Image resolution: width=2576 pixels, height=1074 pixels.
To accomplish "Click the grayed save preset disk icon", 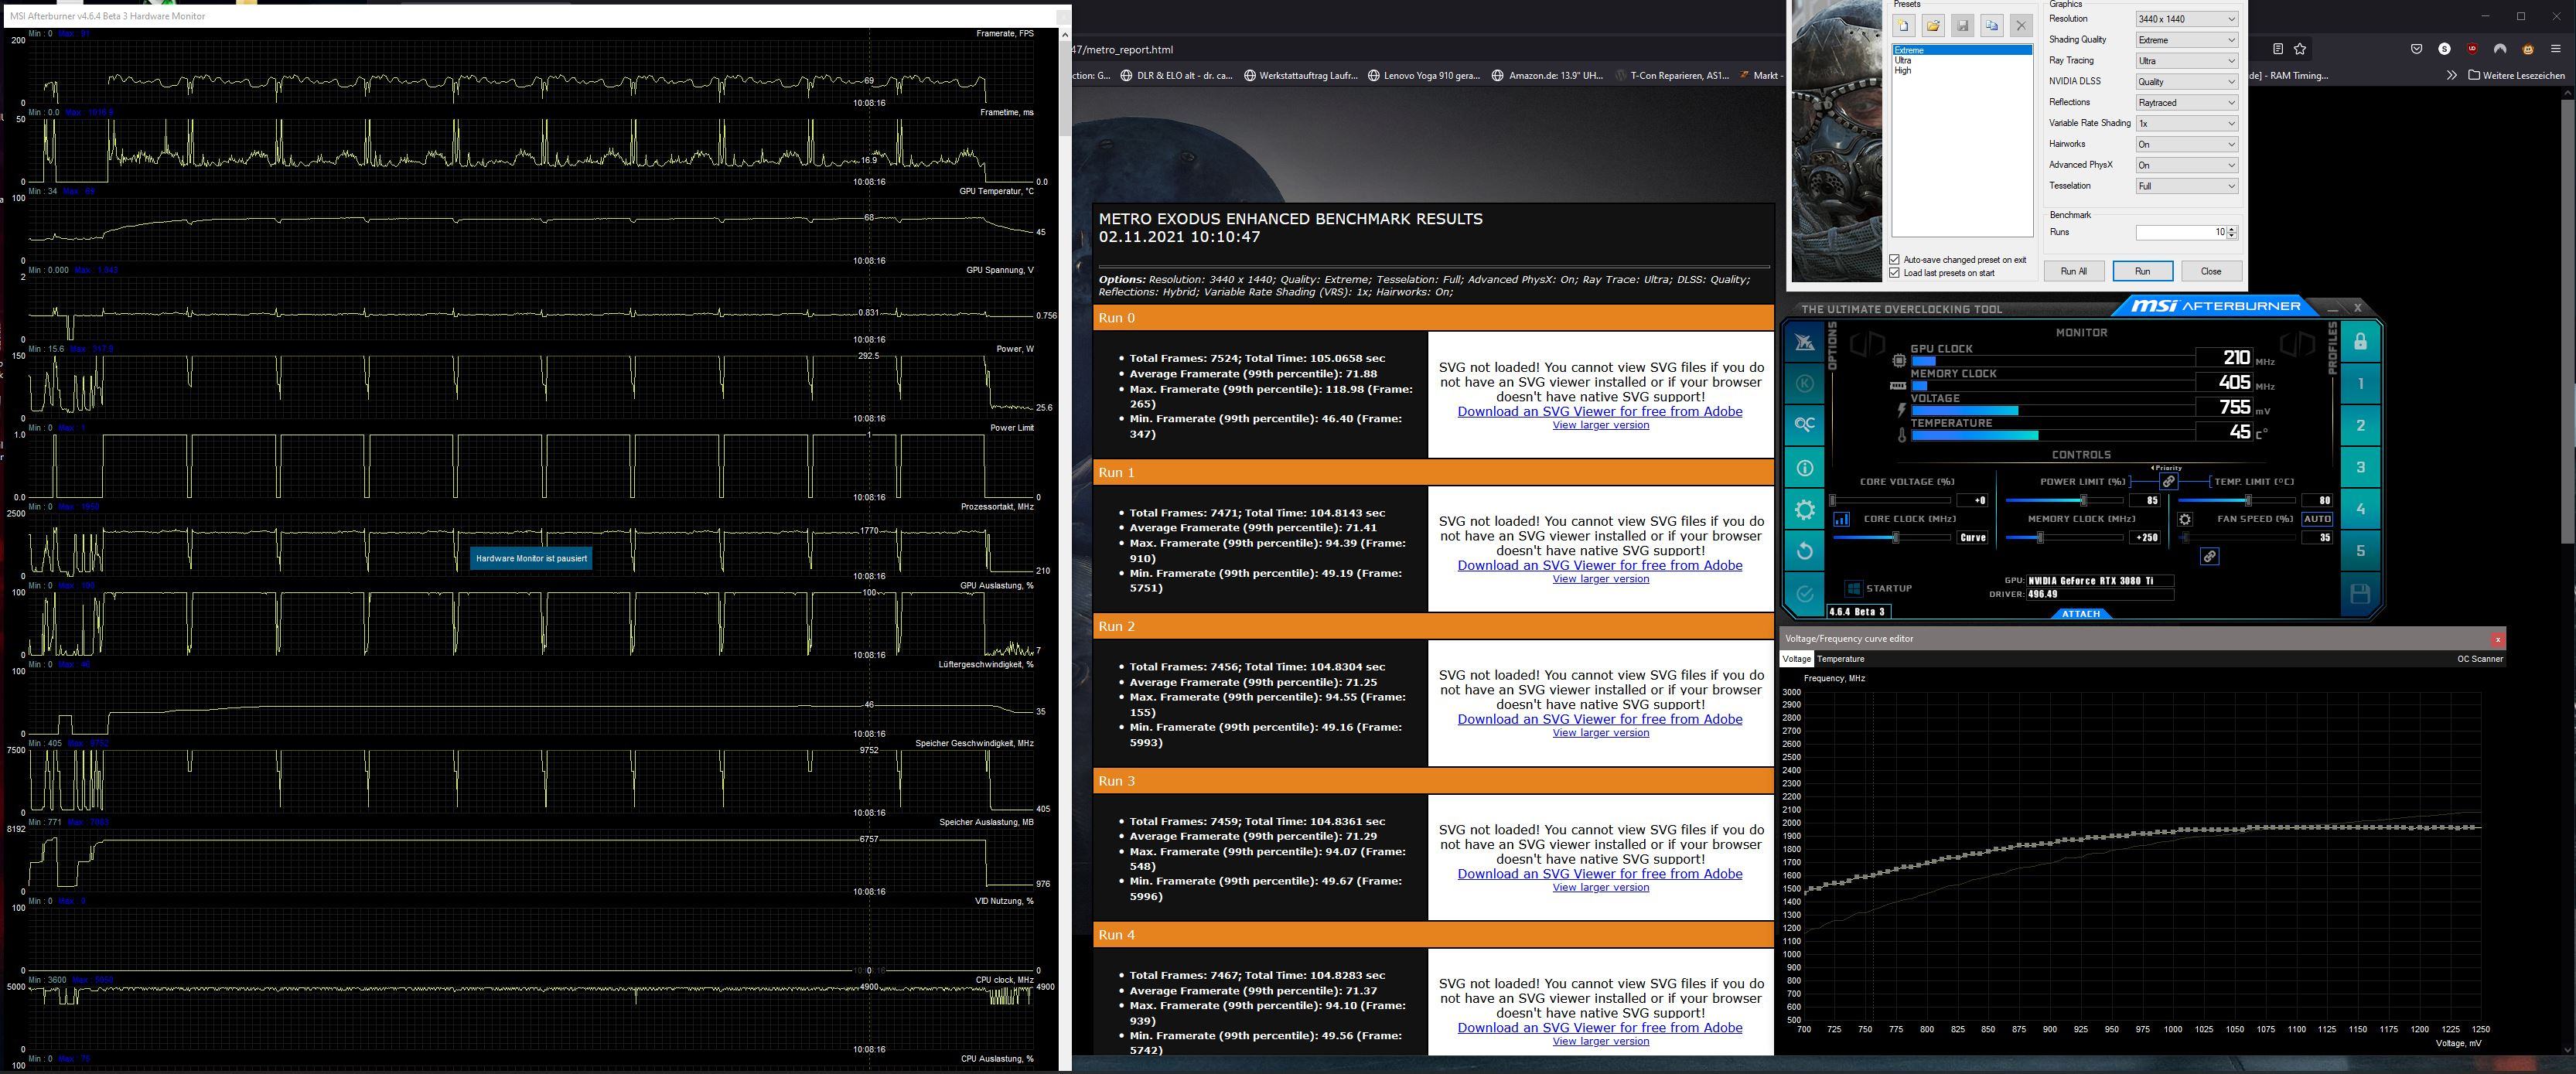I will click(x=1963, y=27).
